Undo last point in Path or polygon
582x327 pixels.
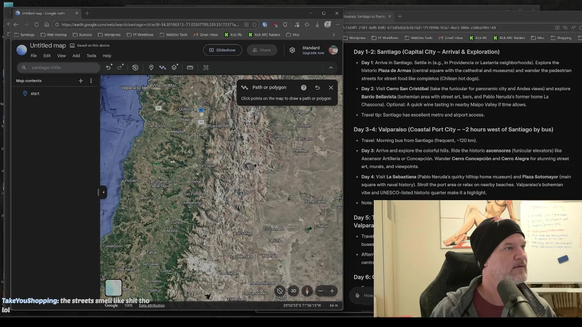pos(317,88)
